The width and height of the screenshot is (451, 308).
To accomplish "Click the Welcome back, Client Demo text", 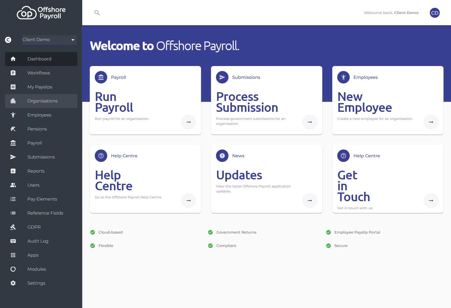I will [391, 13].
